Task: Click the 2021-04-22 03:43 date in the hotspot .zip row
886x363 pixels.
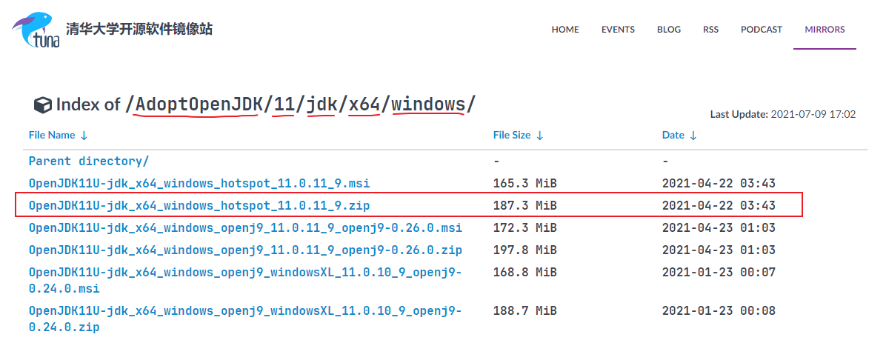Action: [x=719, y=206]
